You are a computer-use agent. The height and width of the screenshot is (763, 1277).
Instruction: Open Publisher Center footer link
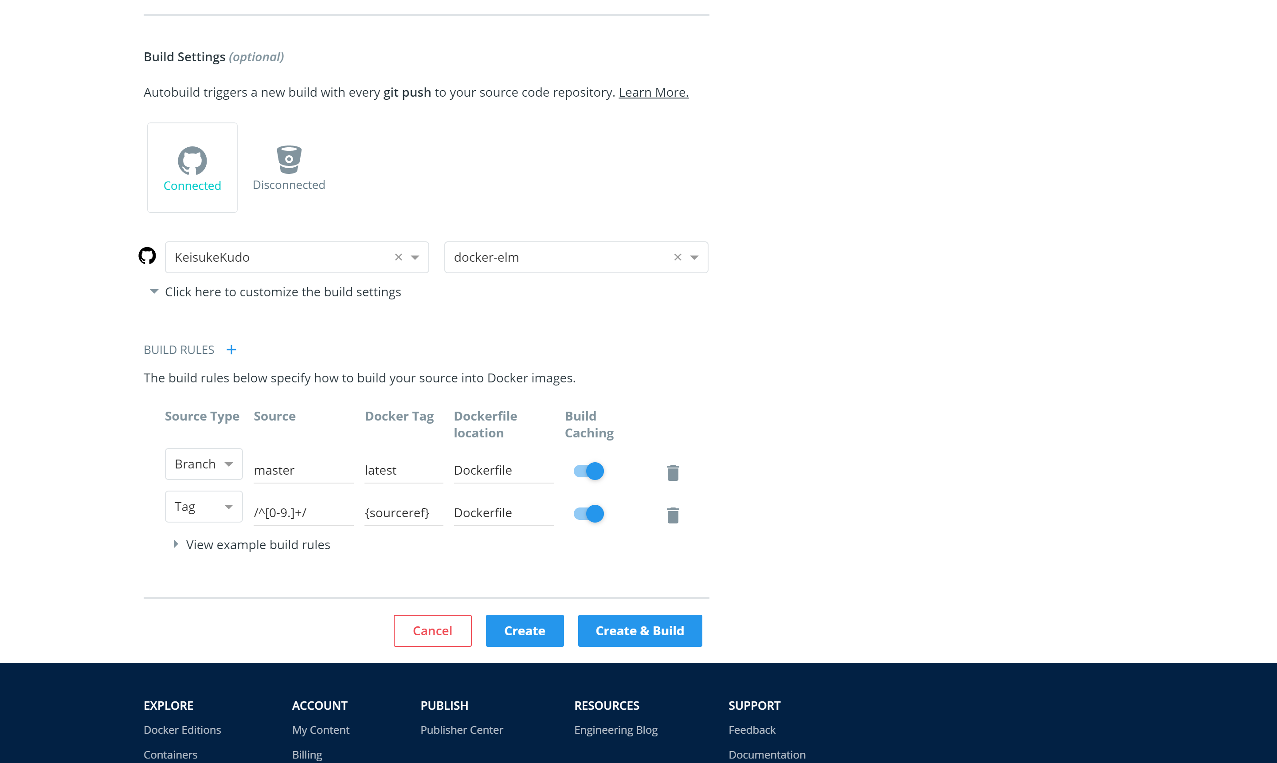pyautogui.click(x=462, y=730)
